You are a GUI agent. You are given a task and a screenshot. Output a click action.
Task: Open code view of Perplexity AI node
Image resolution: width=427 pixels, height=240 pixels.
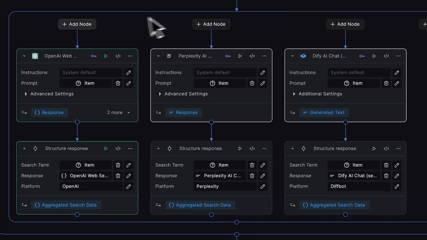(x=252, y=56)
